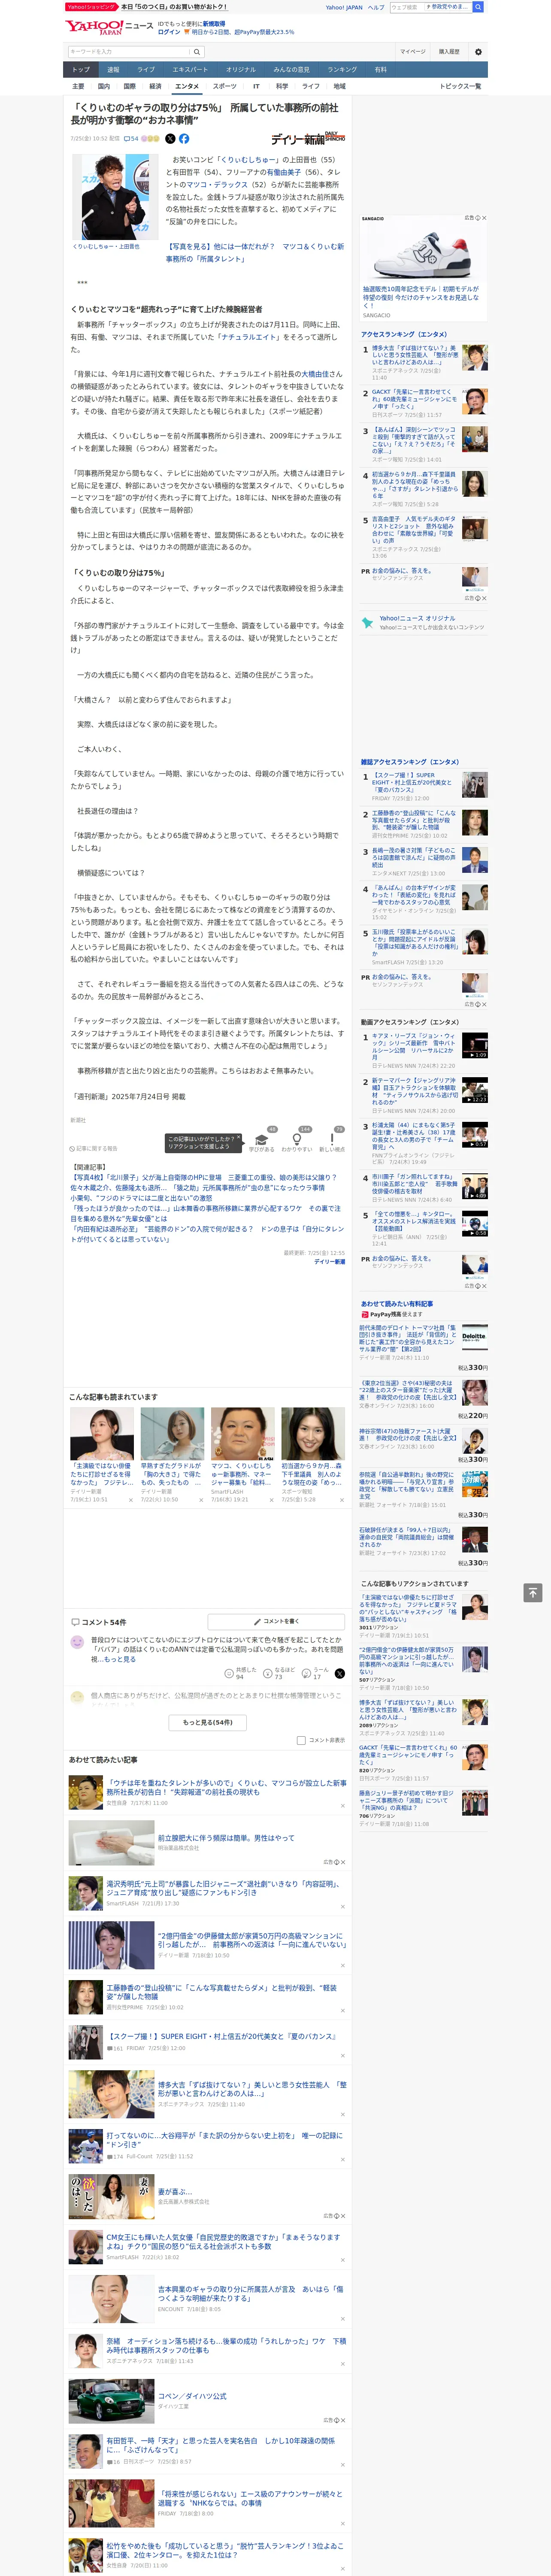Screen dimensions: 551x2576
Task: Click cart icon beside PayPay notice
Action: point(188,32)
